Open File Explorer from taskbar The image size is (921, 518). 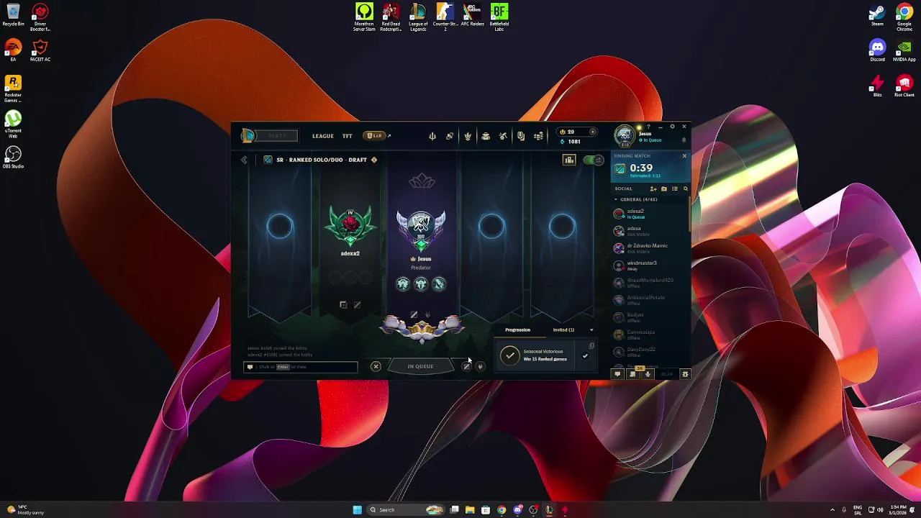coord(470,510)
